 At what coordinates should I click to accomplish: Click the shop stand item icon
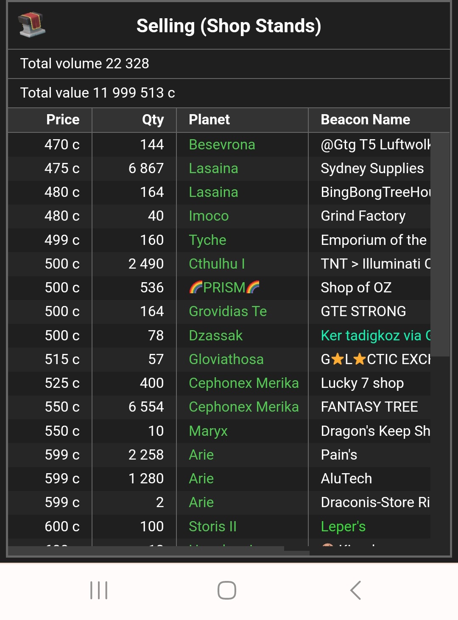coord(32,25)
